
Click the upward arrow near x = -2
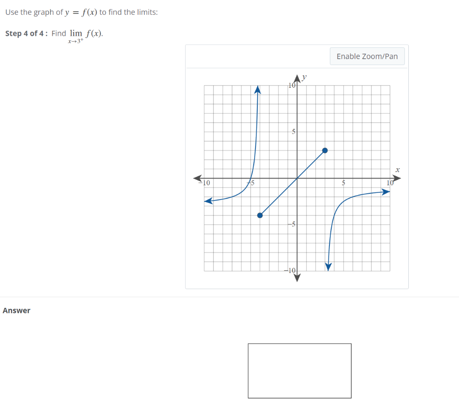point(257,89)
